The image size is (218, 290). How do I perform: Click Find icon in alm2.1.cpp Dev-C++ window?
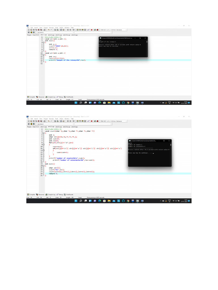[55, 30]
